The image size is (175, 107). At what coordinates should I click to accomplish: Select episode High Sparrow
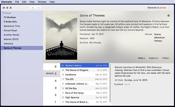(x=85, y=97)
